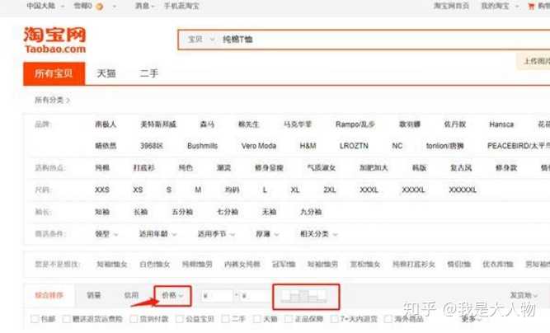Viewport: 550px width, 333px height.
Task: Switch to the 天猫 tab
Action: (106, 73)
